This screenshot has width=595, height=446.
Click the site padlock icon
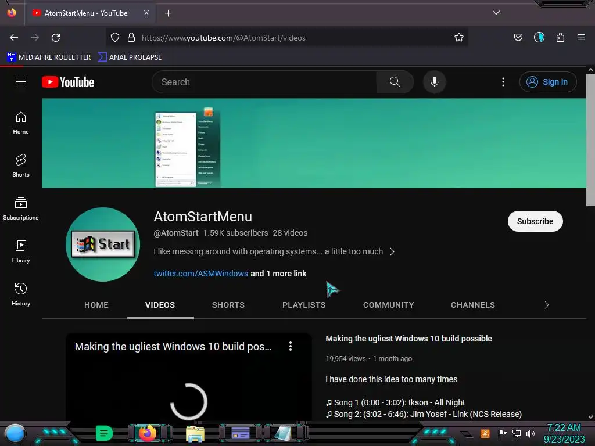click(131, 38)
